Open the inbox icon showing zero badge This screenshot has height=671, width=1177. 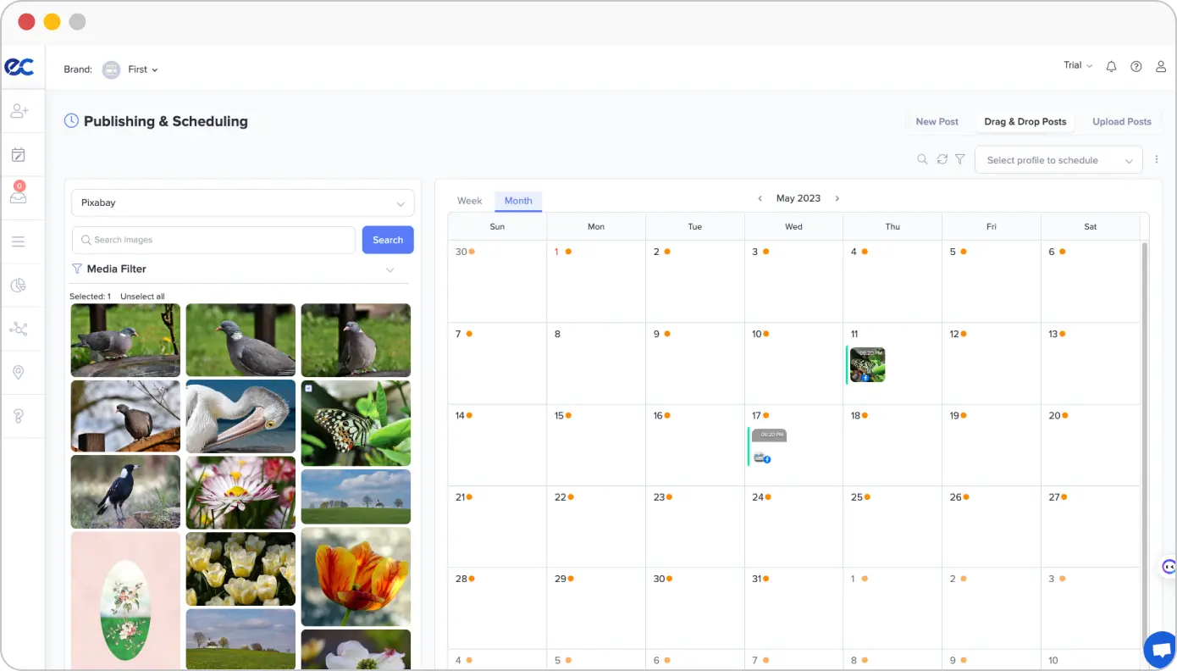click(x=23, y=197)
